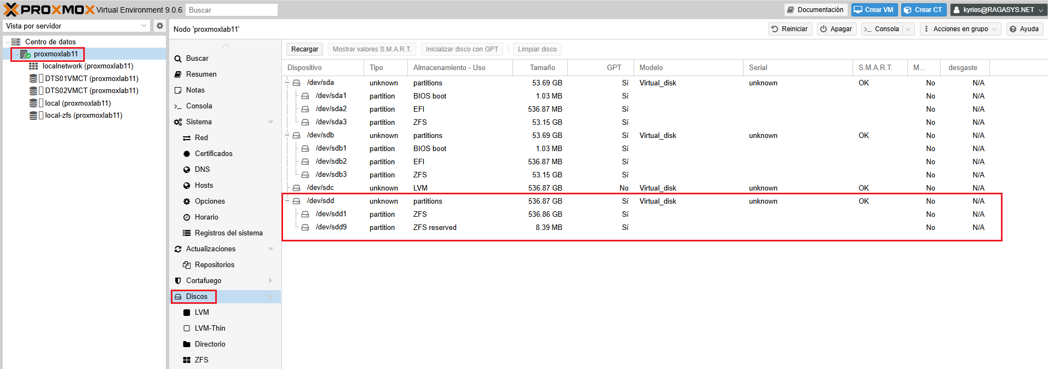
Task: Open the Directorio menu item
Action: tap(226, 344)
